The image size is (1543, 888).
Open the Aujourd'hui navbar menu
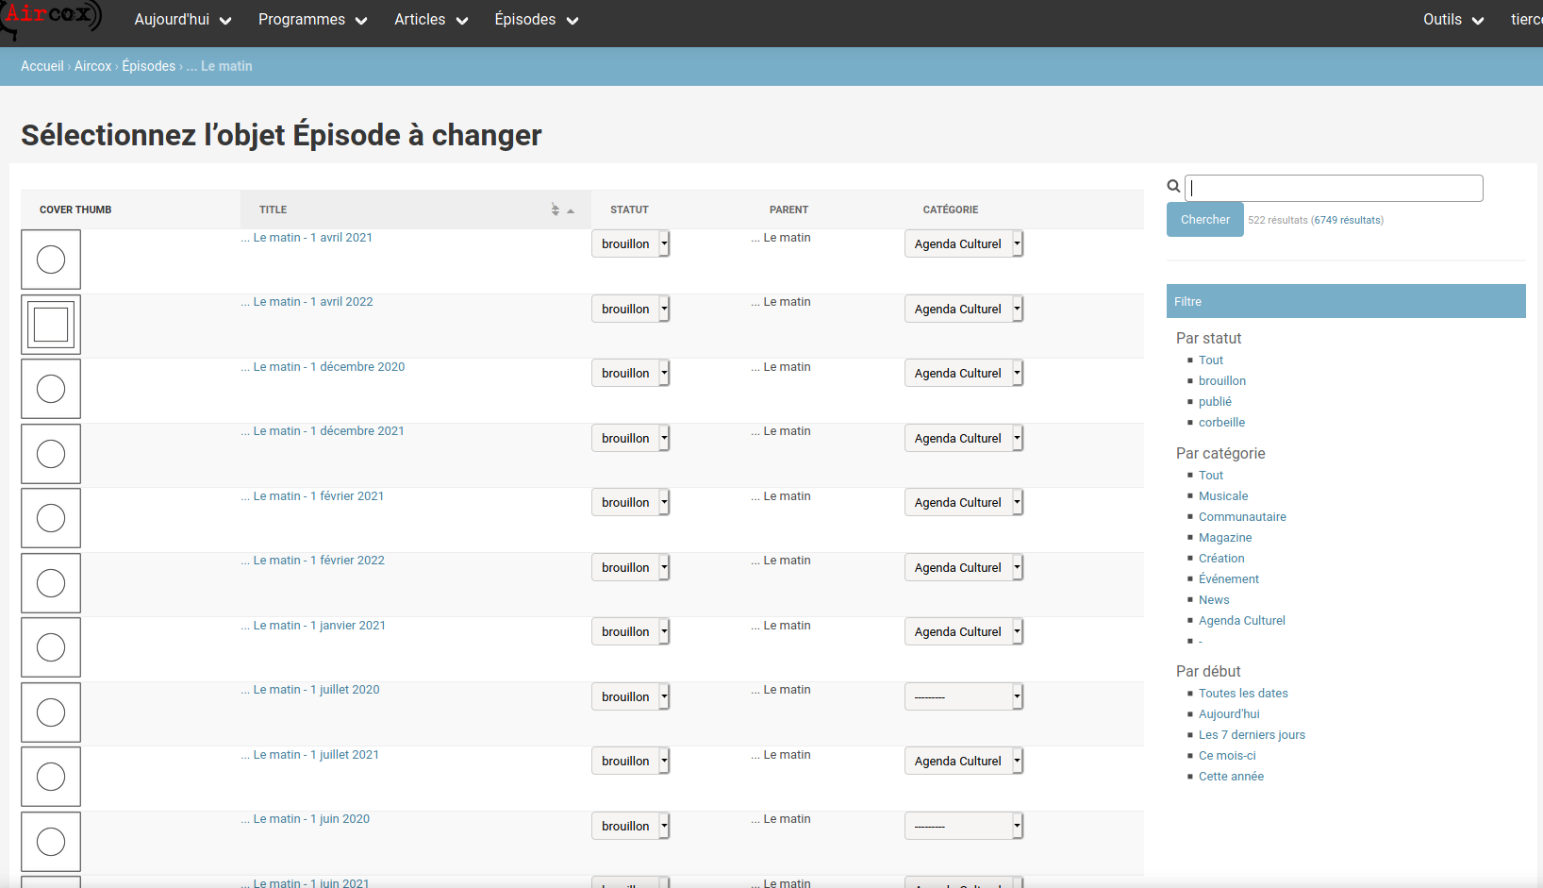(183, 20)
